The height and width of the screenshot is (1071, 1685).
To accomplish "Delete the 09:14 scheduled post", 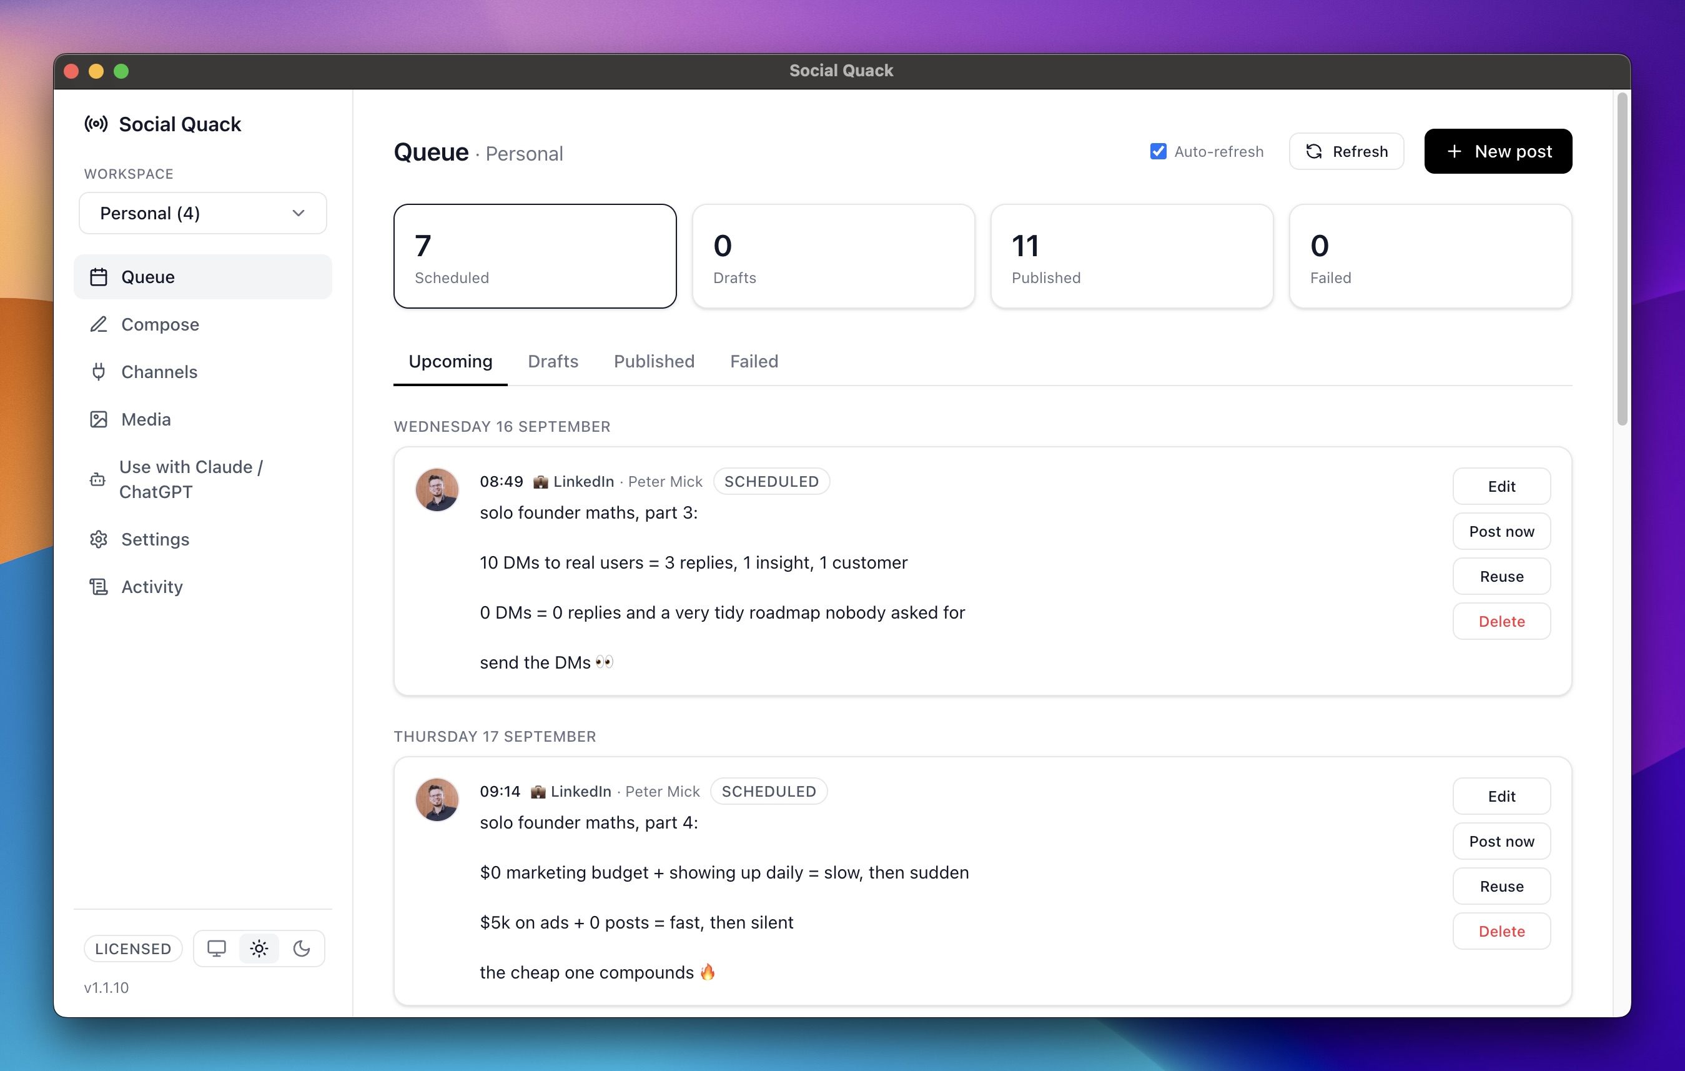I will pyautogui.click(x=1501, y=931).
